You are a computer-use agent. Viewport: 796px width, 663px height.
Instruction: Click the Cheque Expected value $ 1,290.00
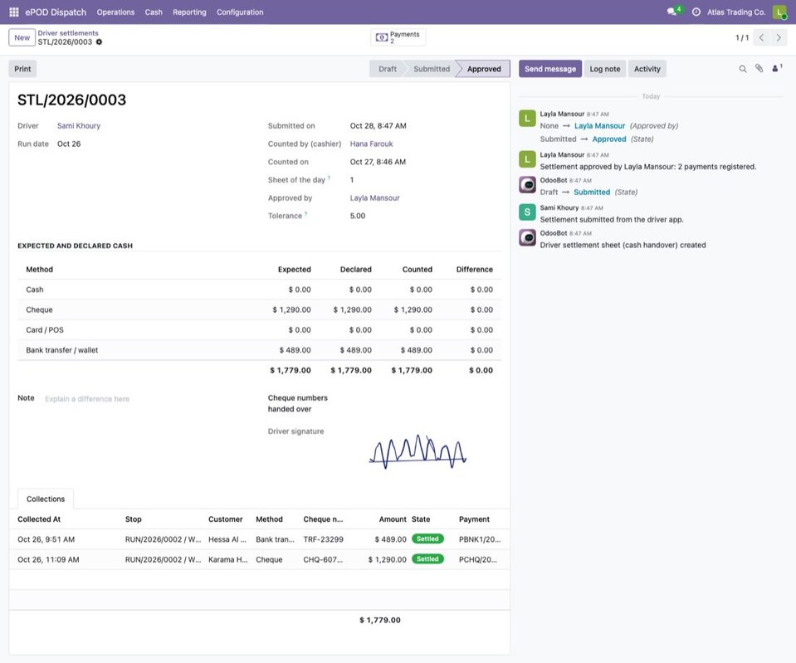pyautogui.click(x=291, y=310)
